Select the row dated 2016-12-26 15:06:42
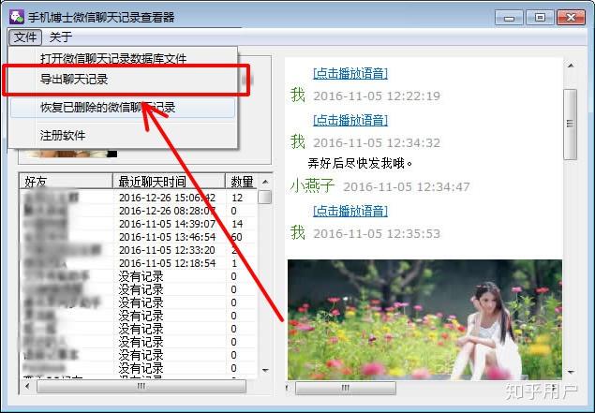The height and width of the screenshot is (413, 595). point(138,198)
